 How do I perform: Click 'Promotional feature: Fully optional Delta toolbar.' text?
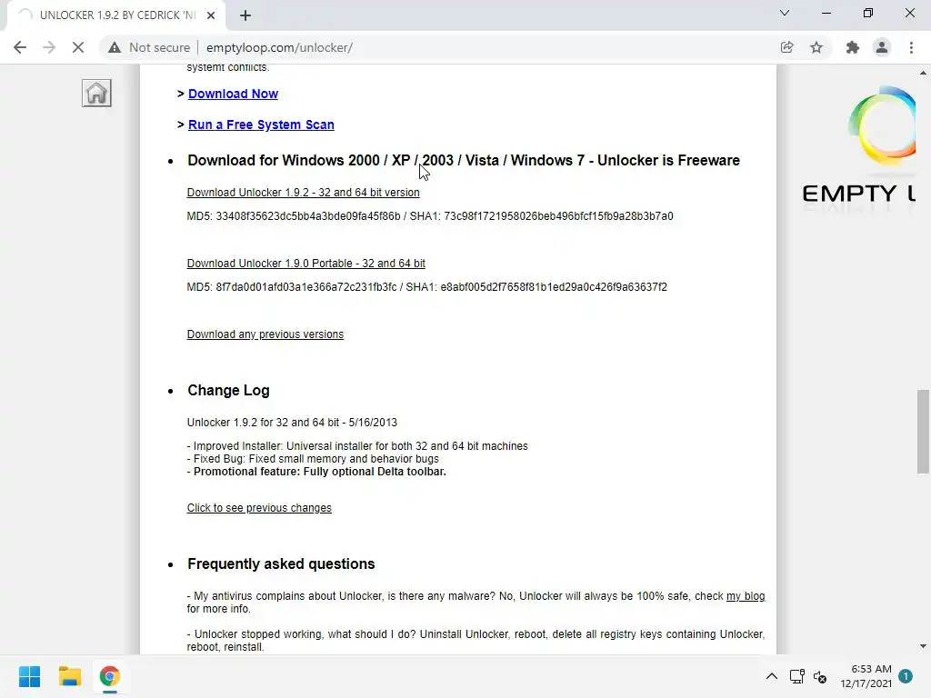(320, 472)
